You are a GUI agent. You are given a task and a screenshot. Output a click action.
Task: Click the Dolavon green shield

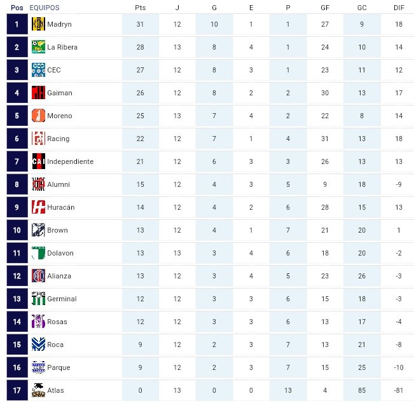pyautogui.click(x=38, y=253)
